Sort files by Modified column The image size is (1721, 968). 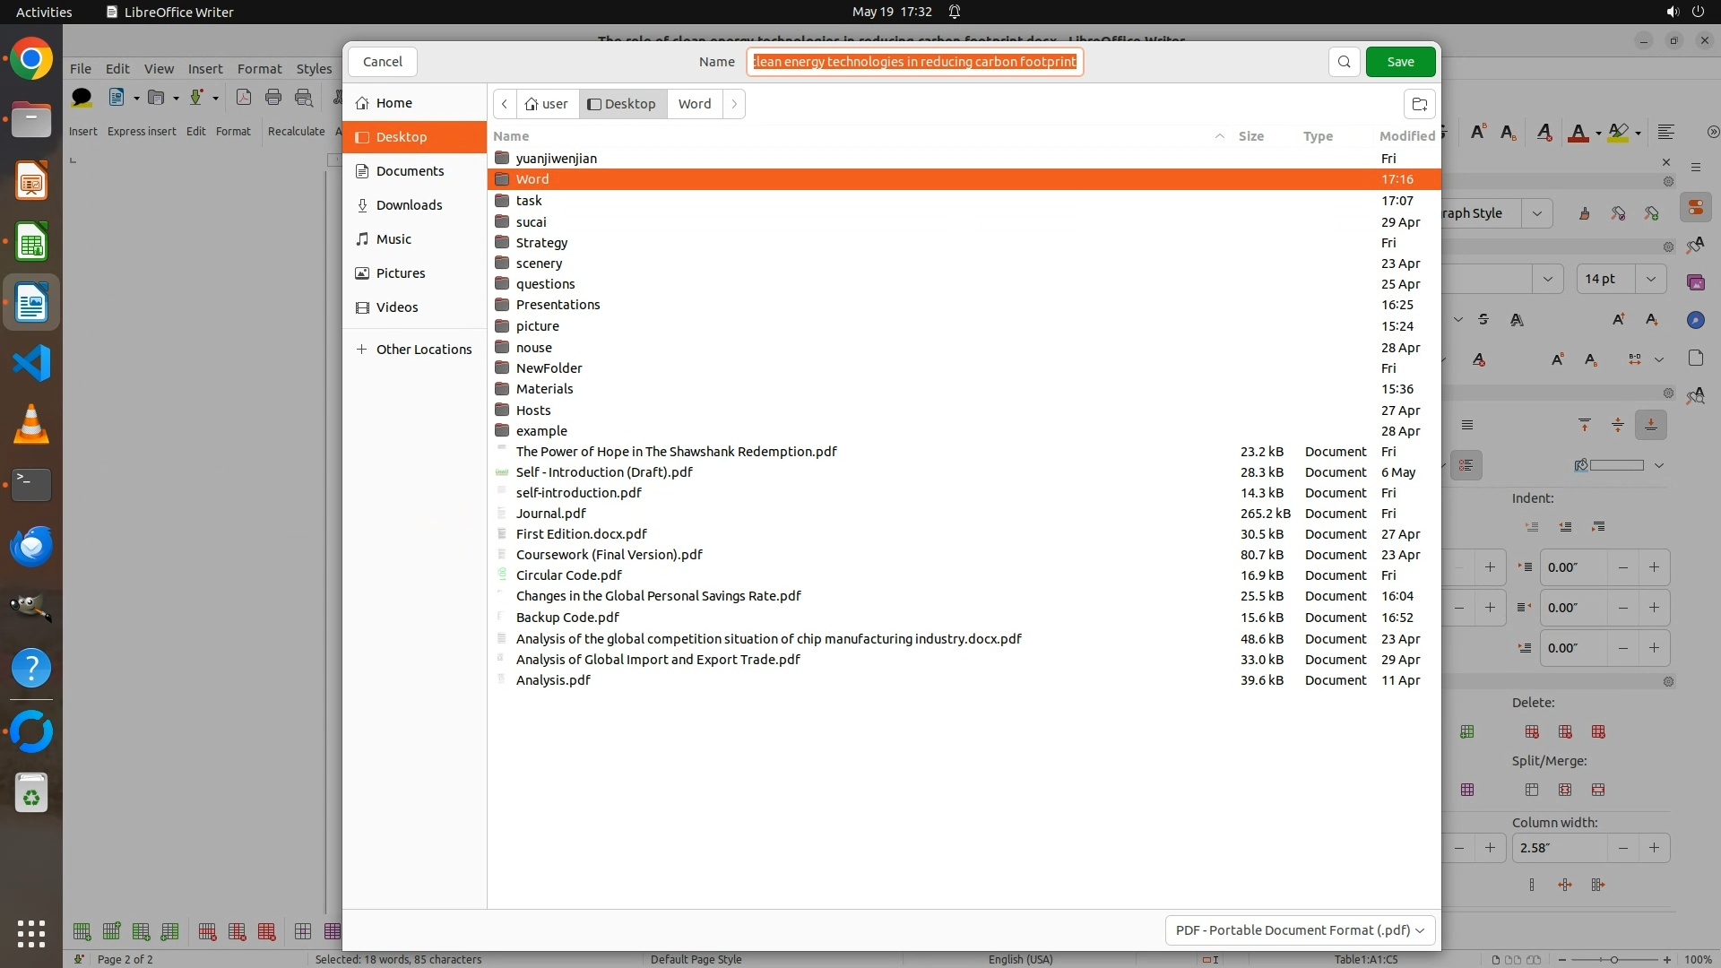[1405, 136]
